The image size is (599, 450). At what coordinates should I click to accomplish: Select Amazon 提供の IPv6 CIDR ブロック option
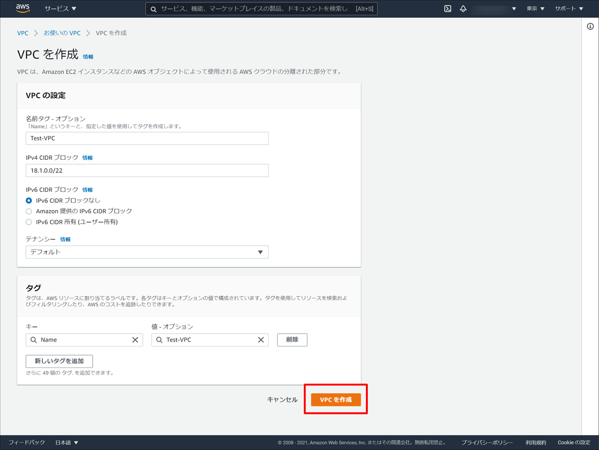click(x=29, y=211)
